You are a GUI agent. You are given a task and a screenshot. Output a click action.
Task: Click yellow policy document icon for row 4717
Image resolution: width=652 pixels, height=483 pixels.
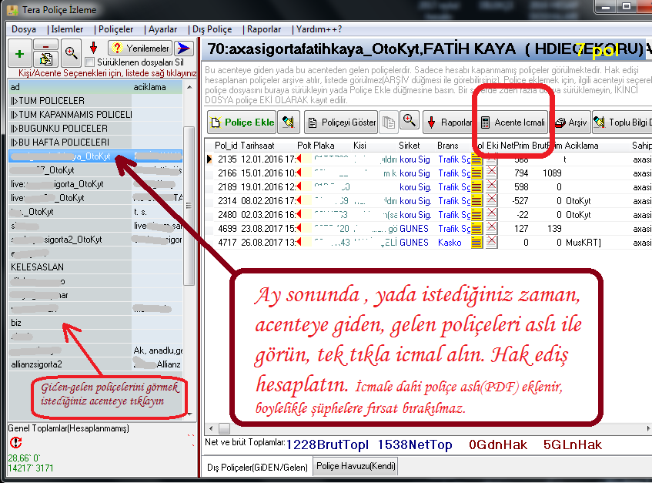coord(477,243)
